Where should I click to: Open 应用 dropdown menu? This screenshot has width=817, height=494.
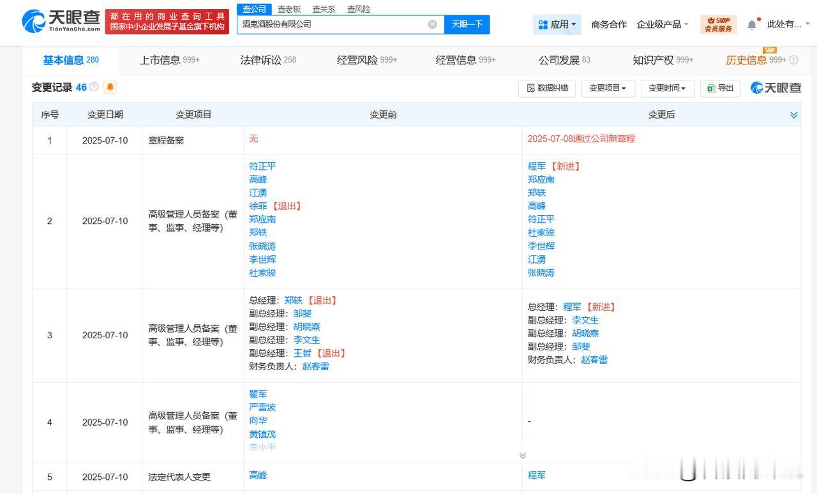point(557,24)
